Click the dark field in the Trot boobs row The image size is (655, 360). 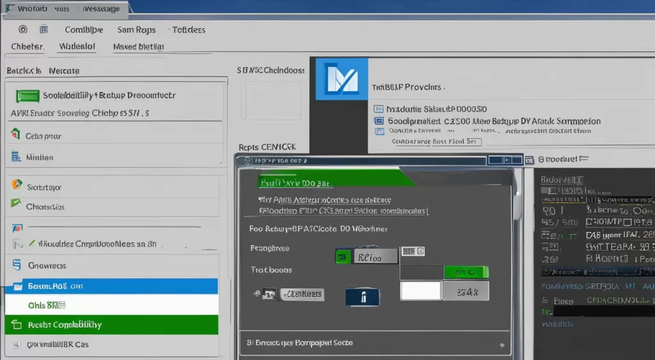pos(422,272)
